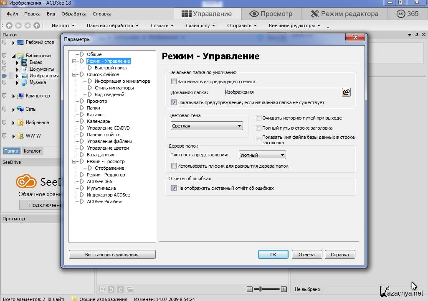428x301 pixels.
Task: Click the zoom-out minus icon by slider
Action: click(250, 289)
